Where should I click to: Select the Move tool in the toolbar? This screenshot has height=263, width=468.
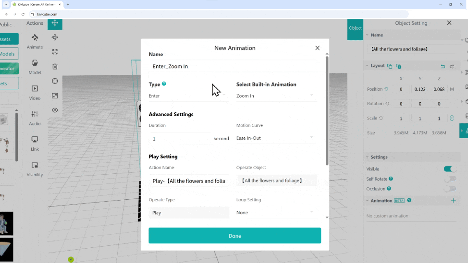(55, 23)
